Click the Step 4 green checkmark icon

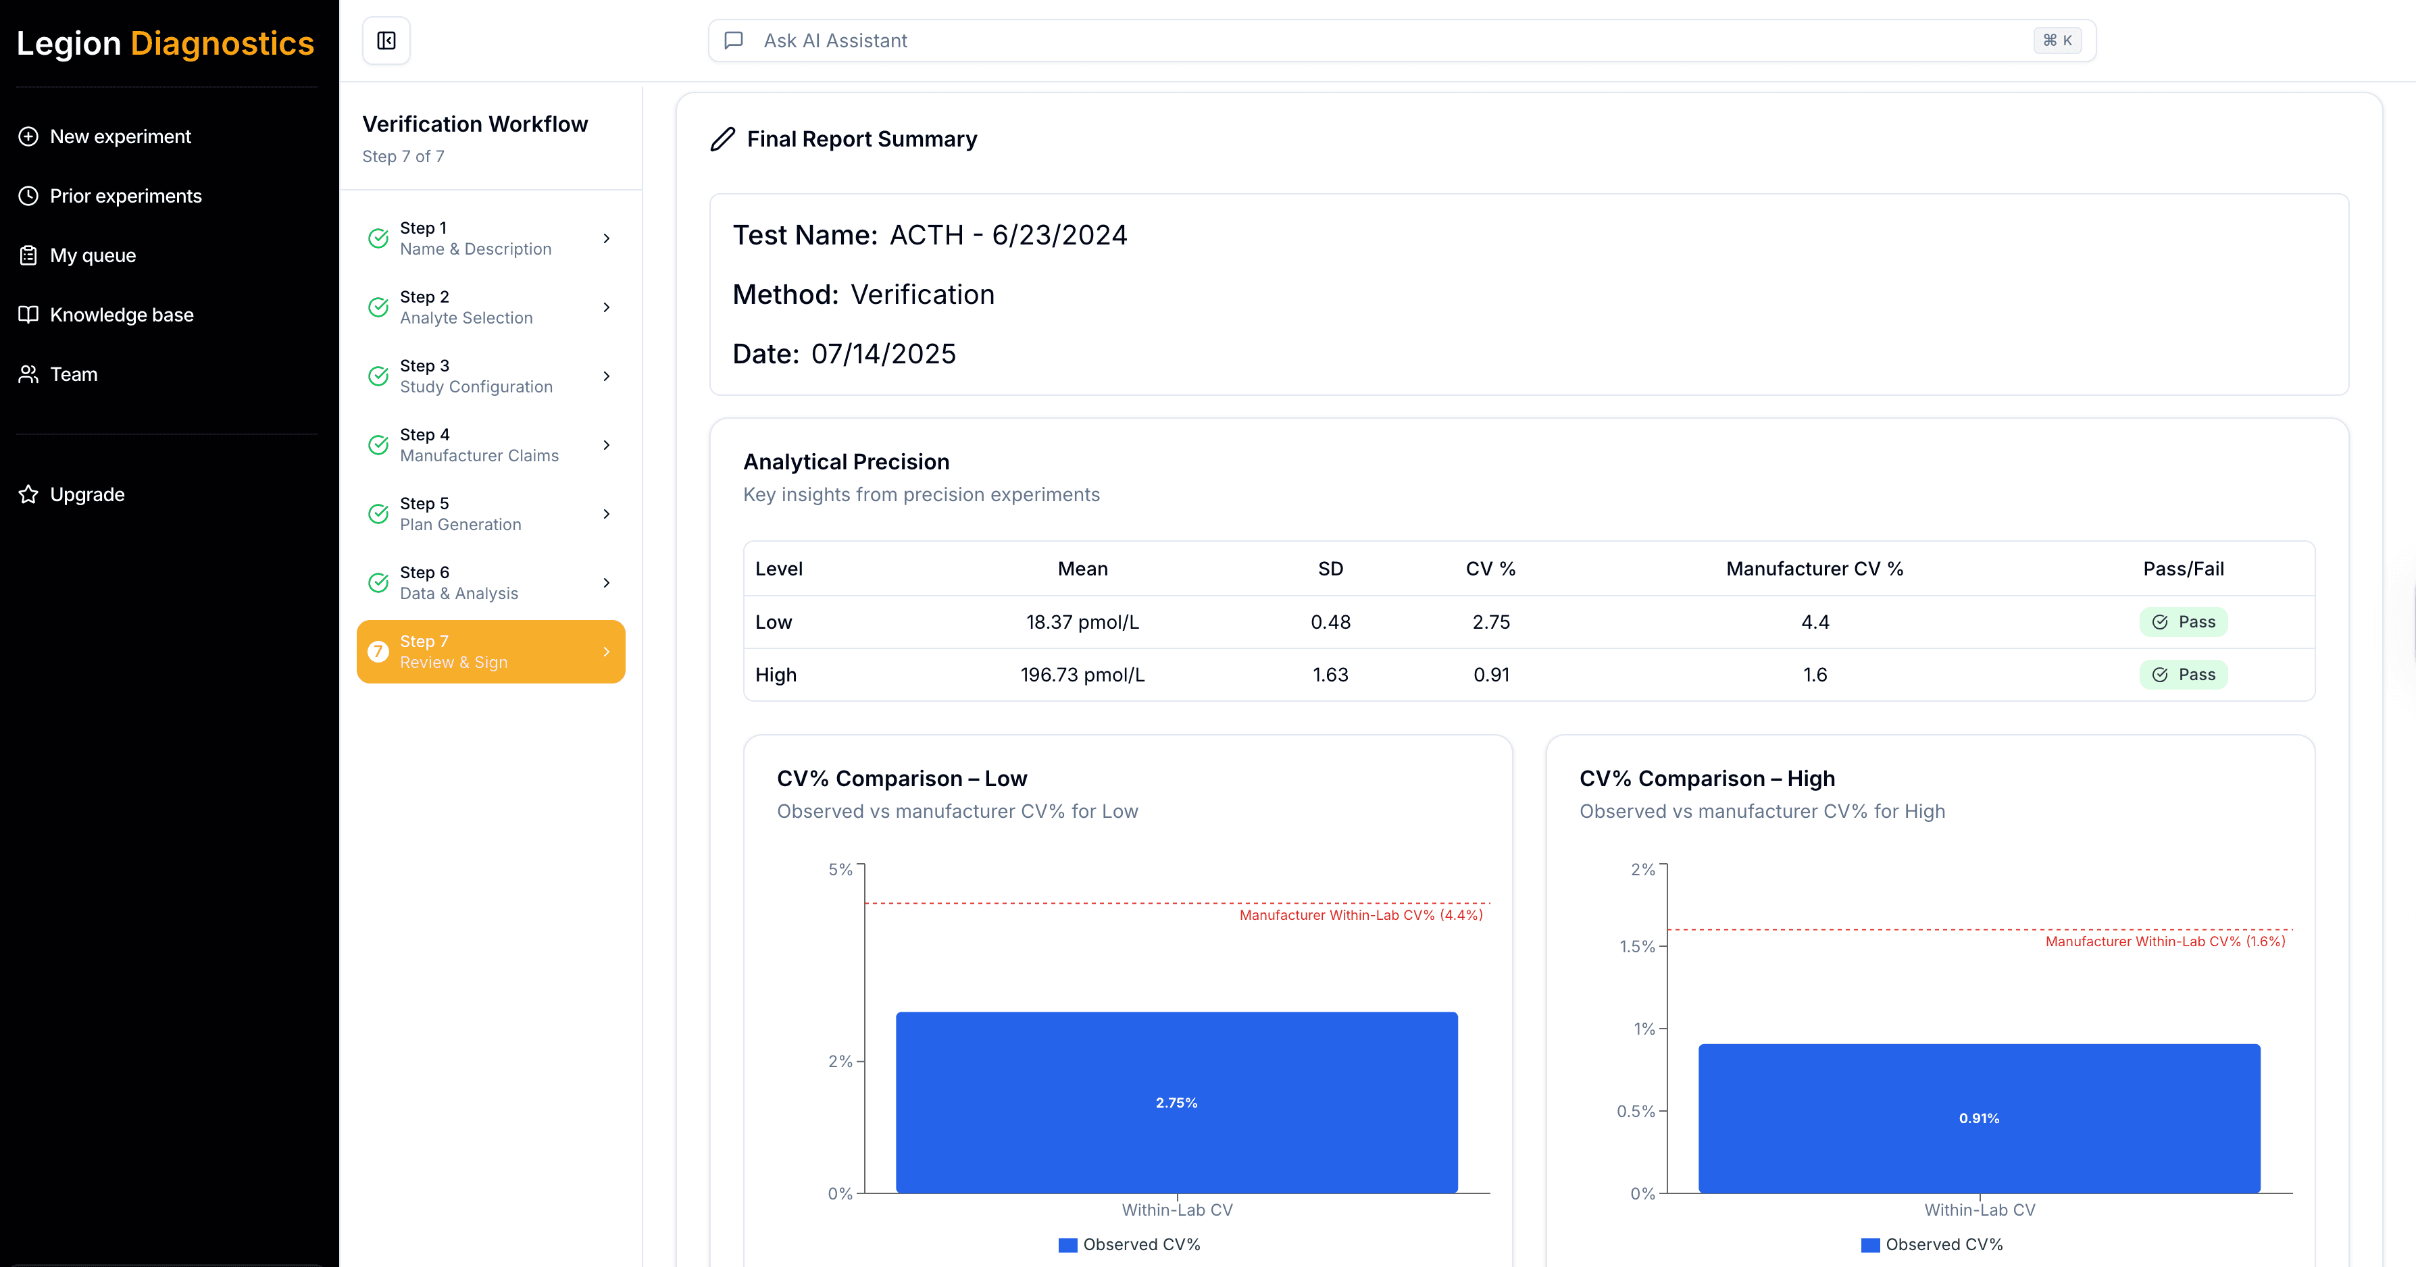[x=378, y=444]
